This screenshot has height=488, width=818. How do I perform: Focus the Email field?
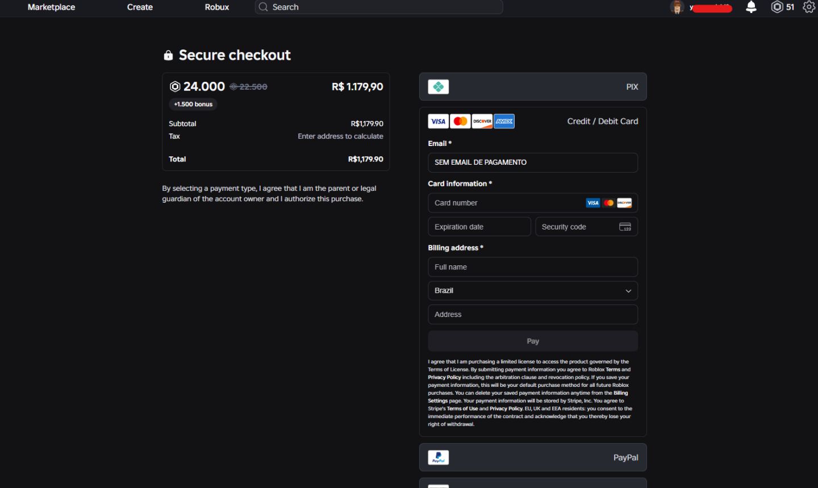click(533, 162)
